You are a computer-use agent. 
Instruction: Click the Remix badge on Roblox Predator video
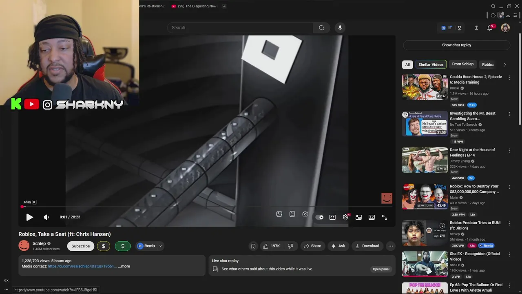pyautogui.click(x=486, y=245)
